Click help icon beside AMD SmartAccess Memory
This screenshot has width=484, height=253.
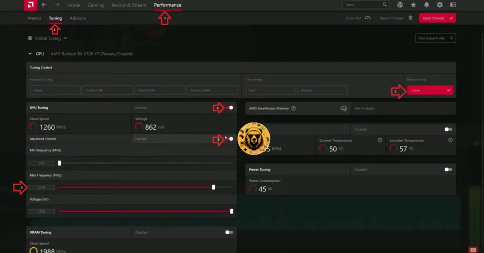[x=294, y=108]
